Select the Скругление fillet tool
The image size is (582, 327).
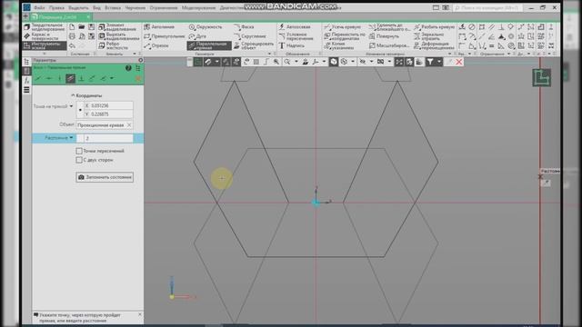pyautogui.click(x=250, y=36)
